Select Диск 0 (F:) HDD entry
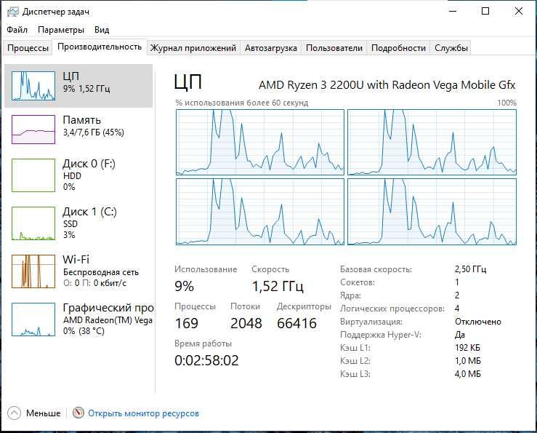 (78, 175)
